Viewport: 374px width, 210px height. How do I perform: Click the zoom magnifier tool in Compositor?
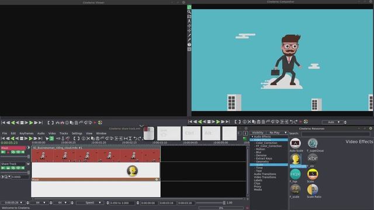pyautogui.click(x=189, y=12)
